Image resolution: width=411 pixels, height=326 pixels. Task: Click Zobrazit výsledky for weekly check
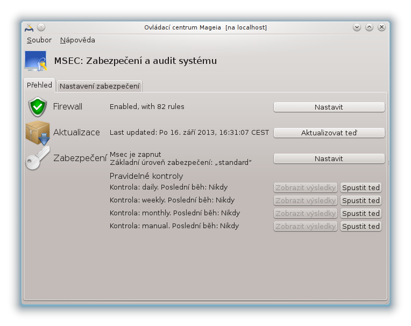(306, 200)
